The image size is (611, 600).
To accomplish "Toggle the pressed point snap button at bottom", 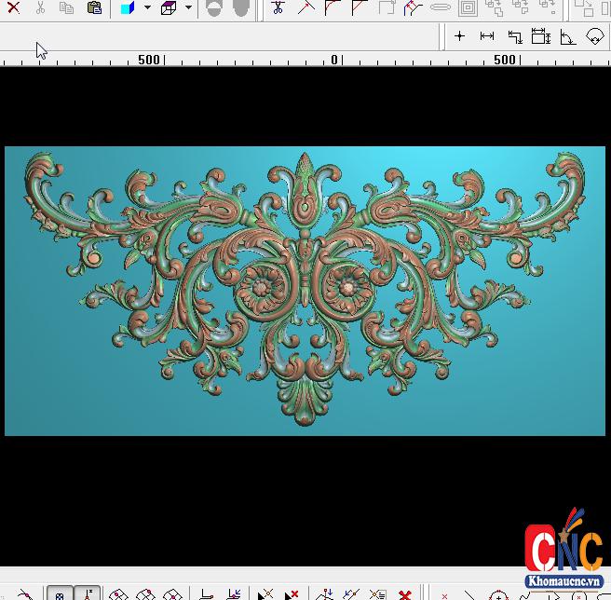I will [x=88, y=593].
